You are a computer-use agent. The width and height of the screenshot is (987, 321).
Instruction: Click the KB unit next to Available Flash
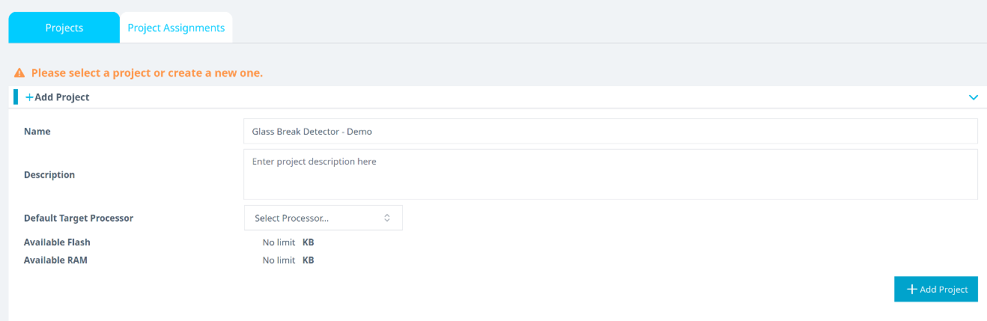[x=308, y=242]
